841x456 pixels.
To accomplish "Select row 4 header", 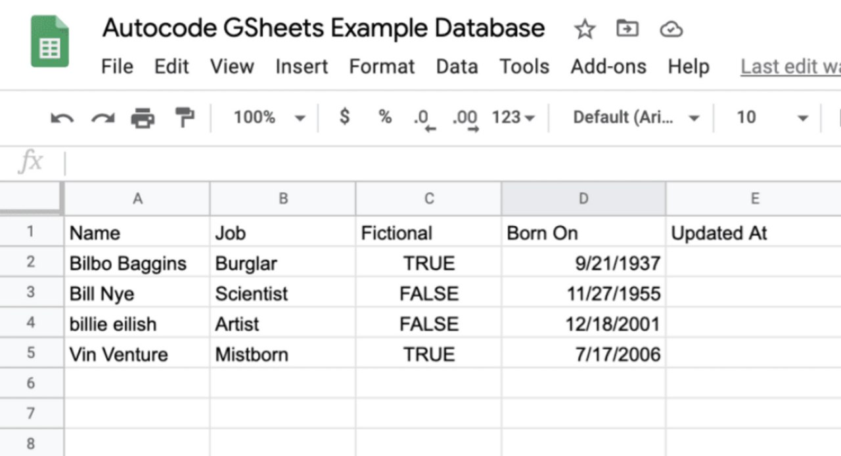I will click(x=31, y=322).
